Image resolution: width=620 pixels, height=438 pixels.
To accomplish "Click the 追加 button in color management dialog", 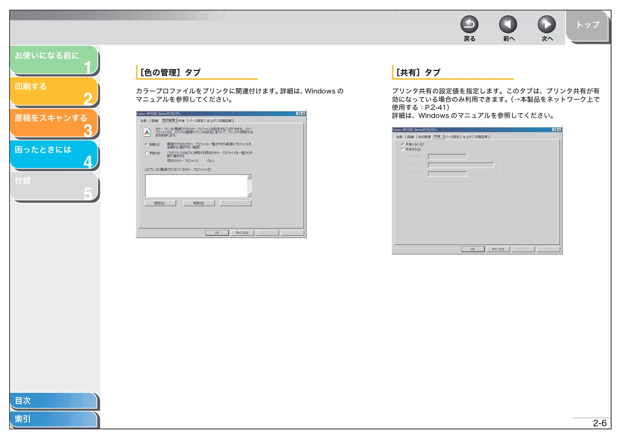I will tap(160, 203).
